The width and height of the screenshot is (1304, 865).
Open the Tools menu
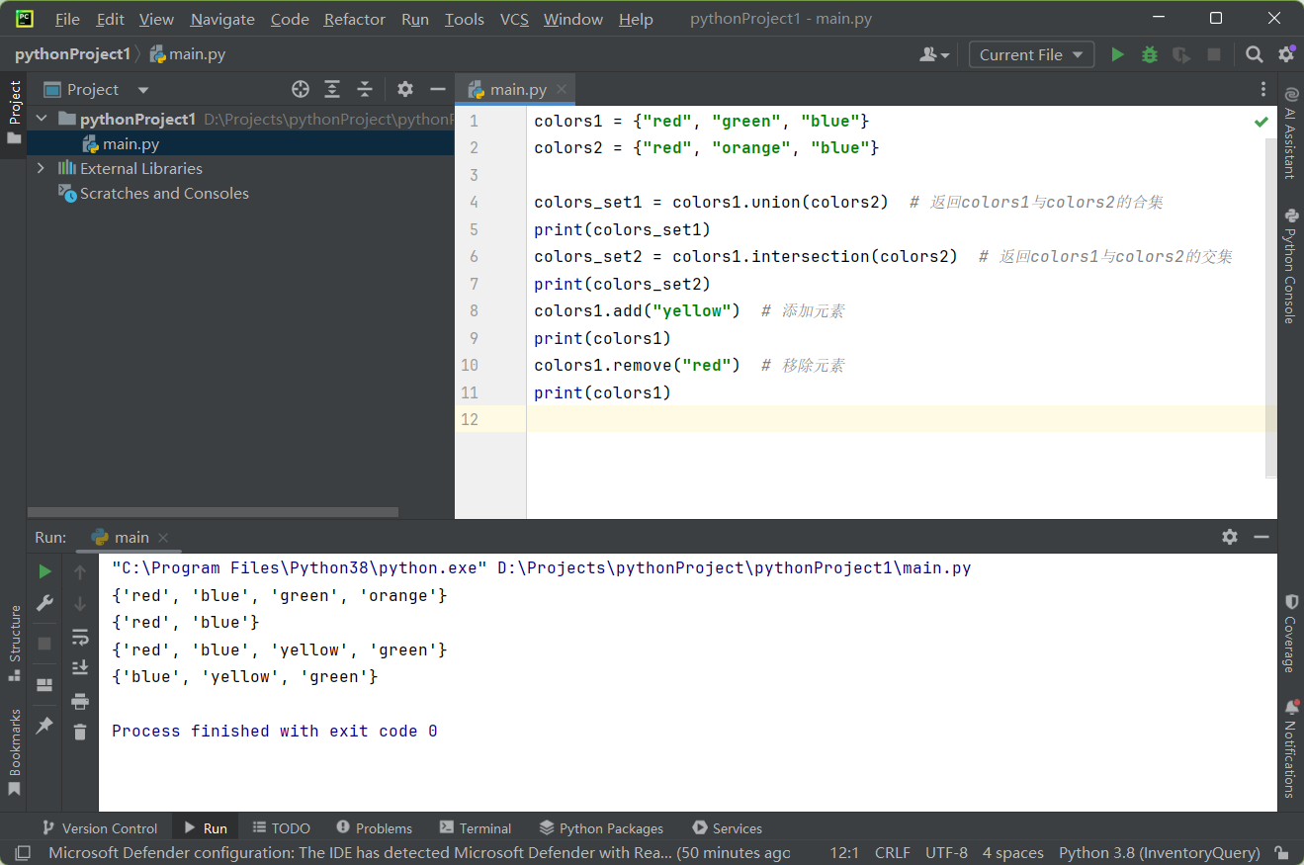point(465,20)
